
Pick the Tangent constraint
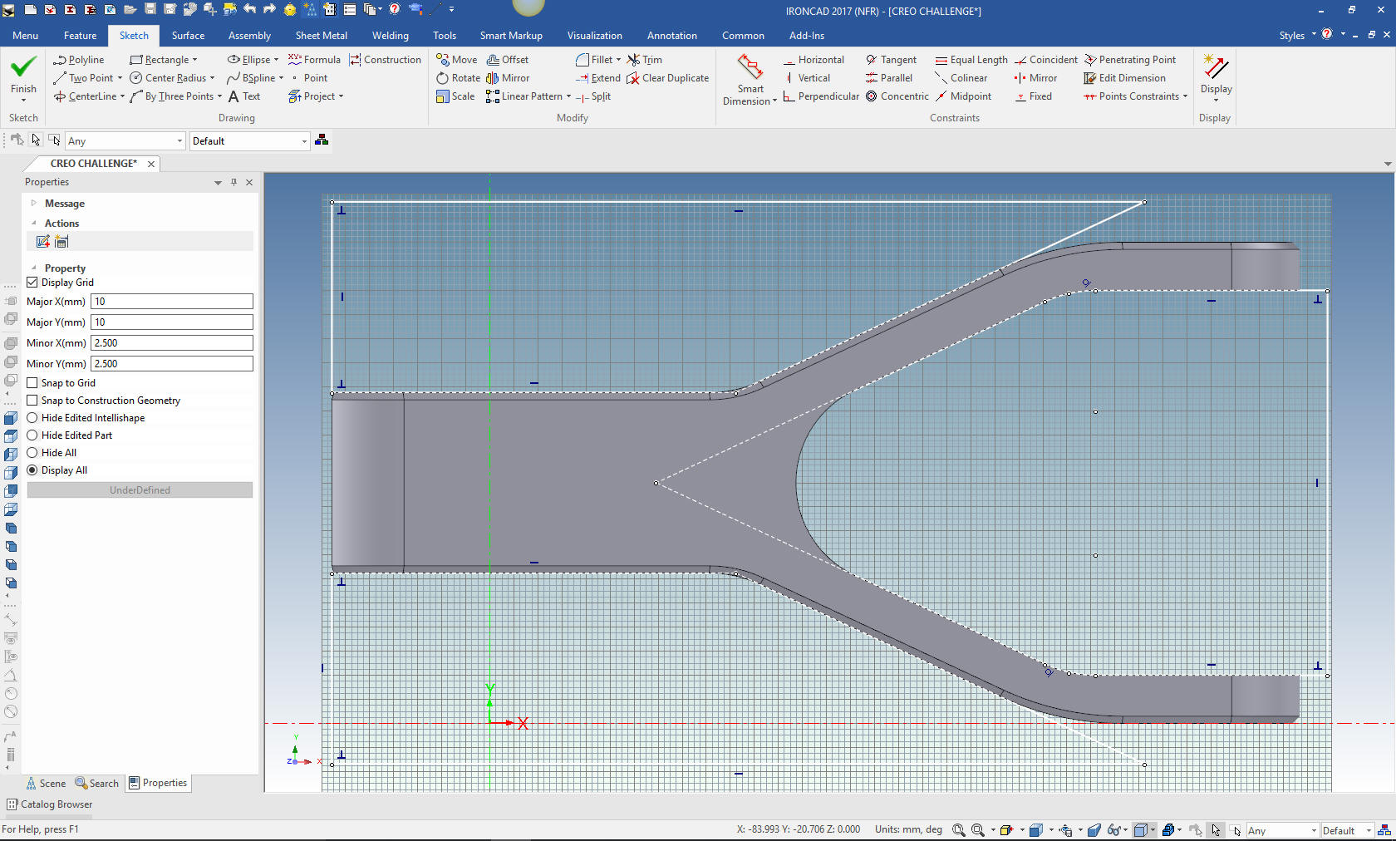pos(891,60)
